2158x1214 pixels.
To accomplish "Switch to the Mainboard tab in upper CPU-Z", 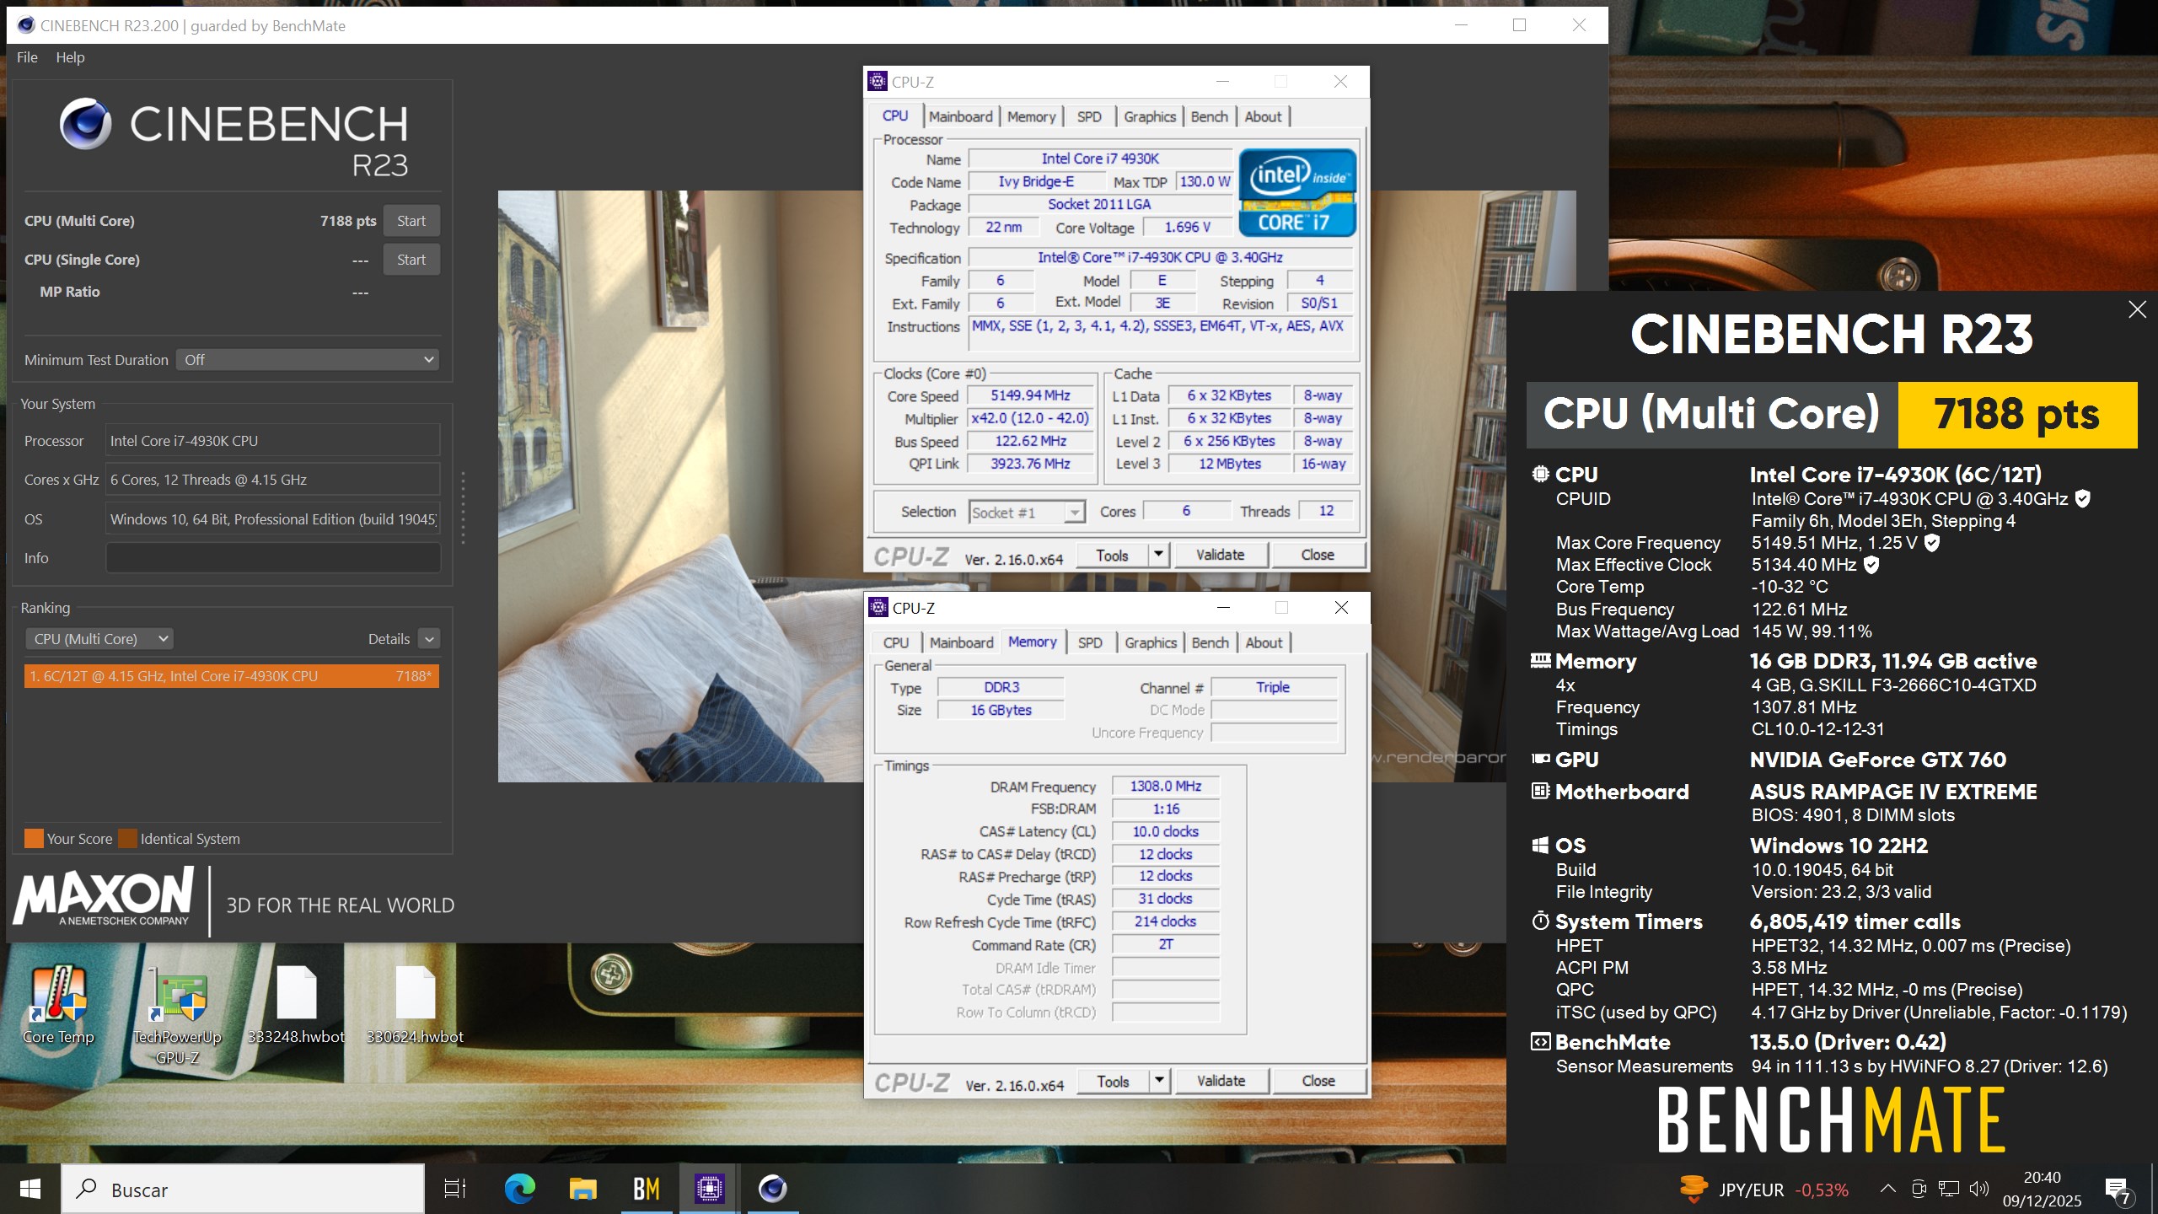I will [x=960, y=117].
